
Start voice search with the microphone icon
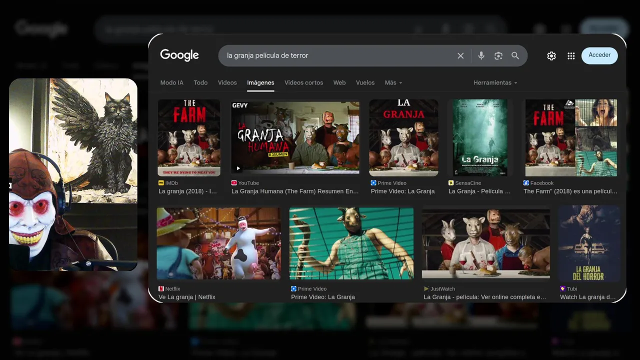tap(481, 55)
